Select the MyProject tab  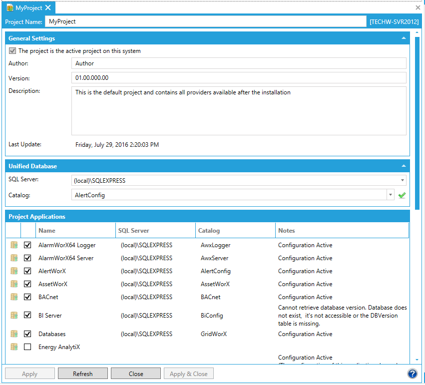coord(28,8)
